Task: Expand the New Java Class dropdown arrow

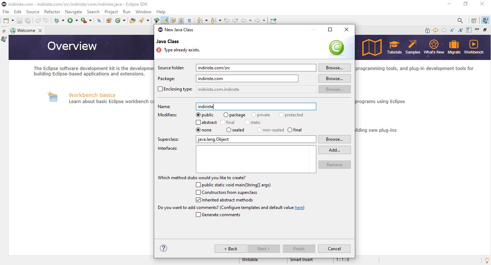Action: coord(124,20)
